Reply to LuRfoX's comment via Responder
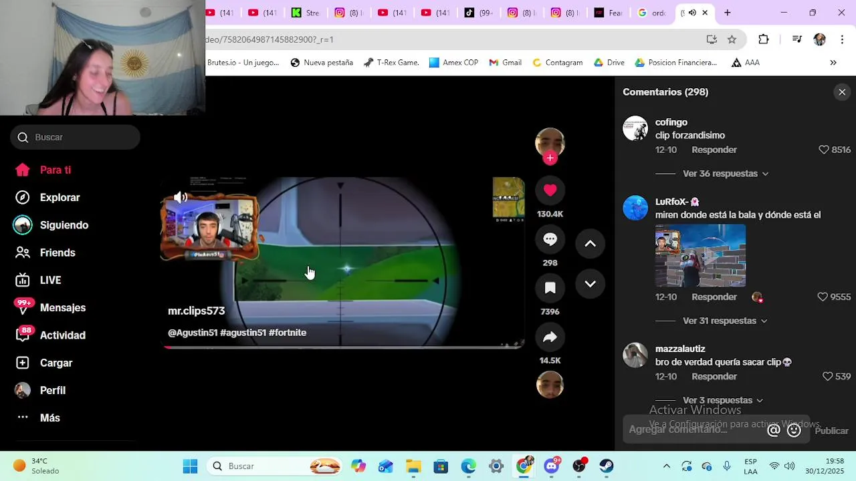Image resolution: width=856 pixels, height=481 pixels. click(714, 297)
